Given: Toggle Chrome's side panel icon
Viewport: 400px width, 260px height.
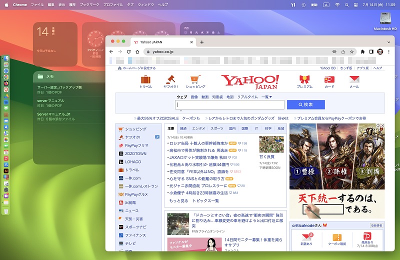Looking at the screenshot, I should click(x=371, y=52).
